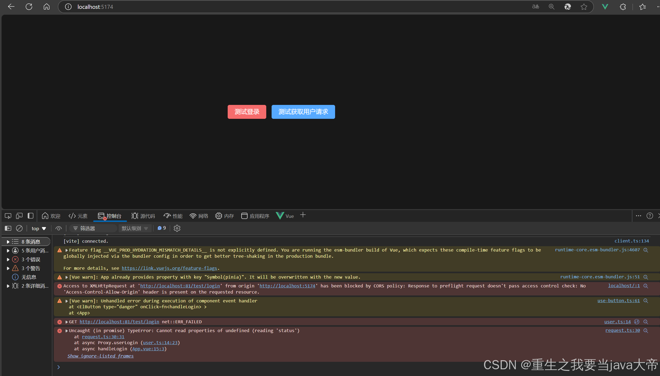660x376 pixels.
Task: Click the blue 测试获取用户请求 button
Action: [303, 112]
